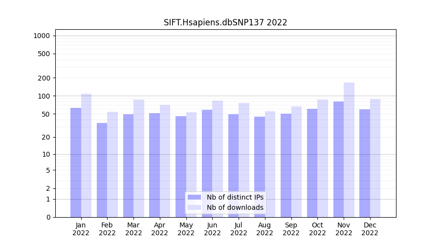Screen dimensions: 440x244
Task: Click the 'Nov 2022' x-axis label
Action: (344, 229)
